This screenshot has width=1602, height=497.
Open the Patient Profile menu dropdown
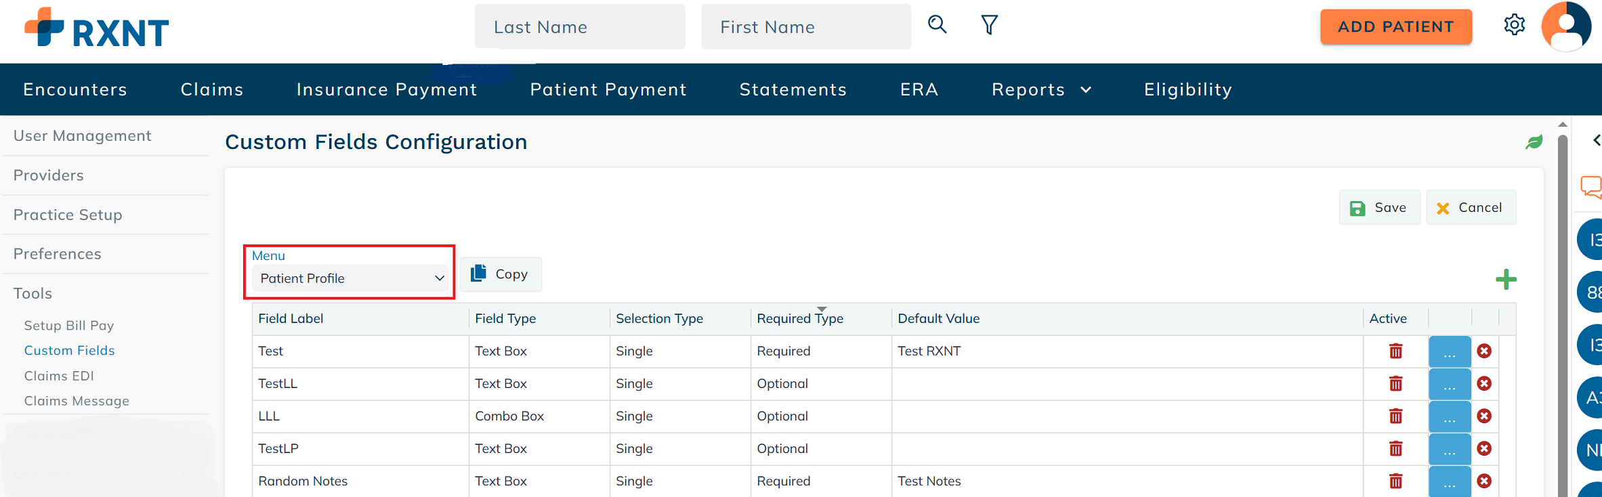[352, 278]
